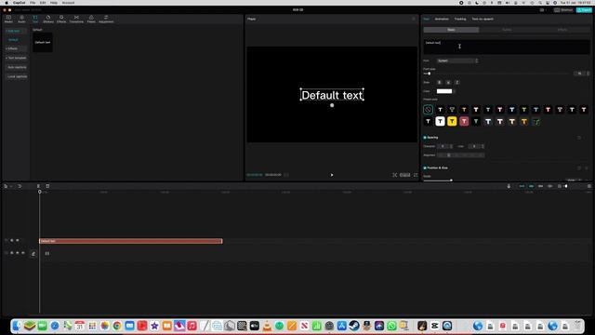Open select-tool dropdown arrow in timeline toolbar
This screenshot has width=595, height=335.
(11, 186)
